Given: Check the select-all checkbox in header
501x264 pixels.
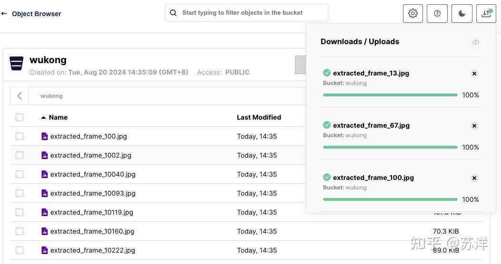Looking at the screenshot, I should click(x=20, y=117).
